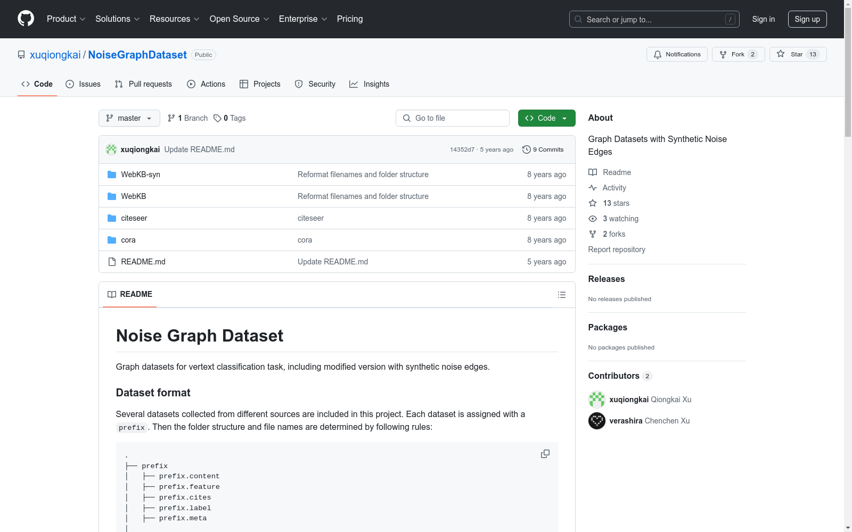Select the Code tab

point(37,84)
